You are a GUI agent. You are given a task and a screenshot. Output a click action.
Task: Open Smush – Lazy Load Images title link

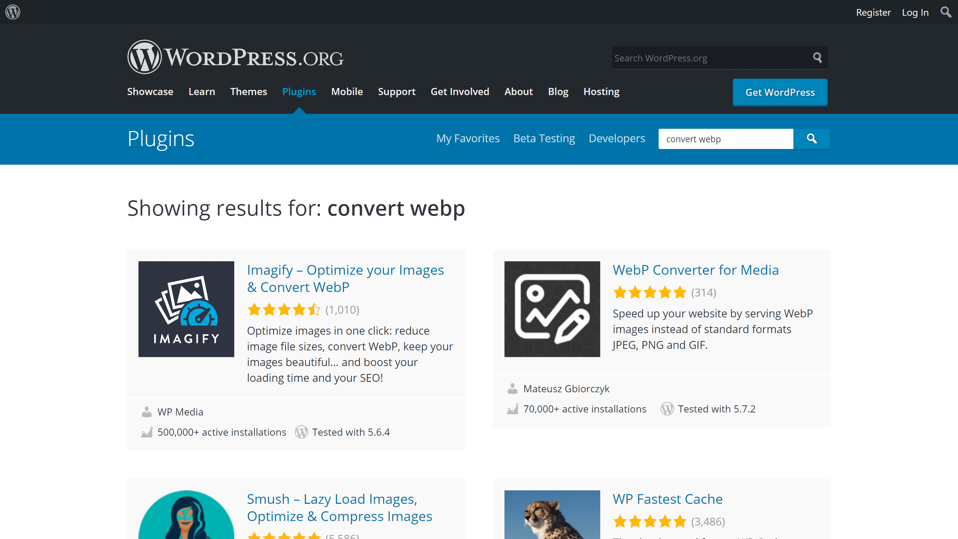339,508
